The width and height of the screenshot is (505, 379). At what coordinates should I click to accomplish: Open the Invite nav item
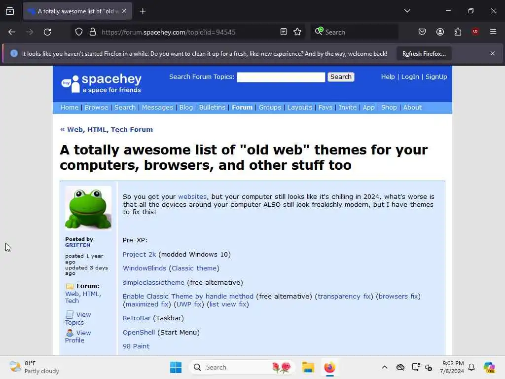click(x=348, y=107)
